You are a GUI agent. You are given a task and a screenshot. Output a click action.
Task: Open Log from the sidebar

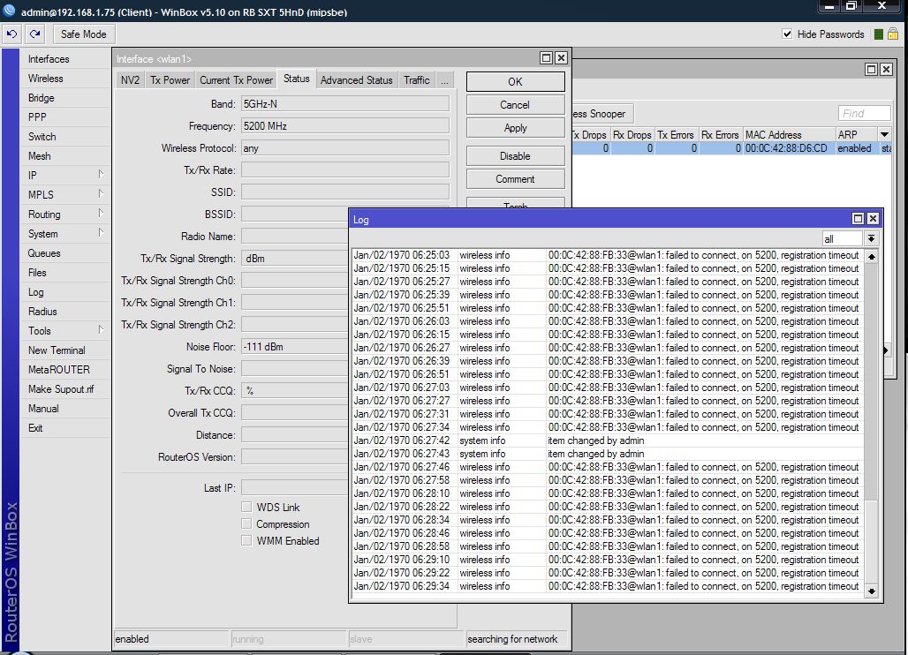click(x=64, y=291)
